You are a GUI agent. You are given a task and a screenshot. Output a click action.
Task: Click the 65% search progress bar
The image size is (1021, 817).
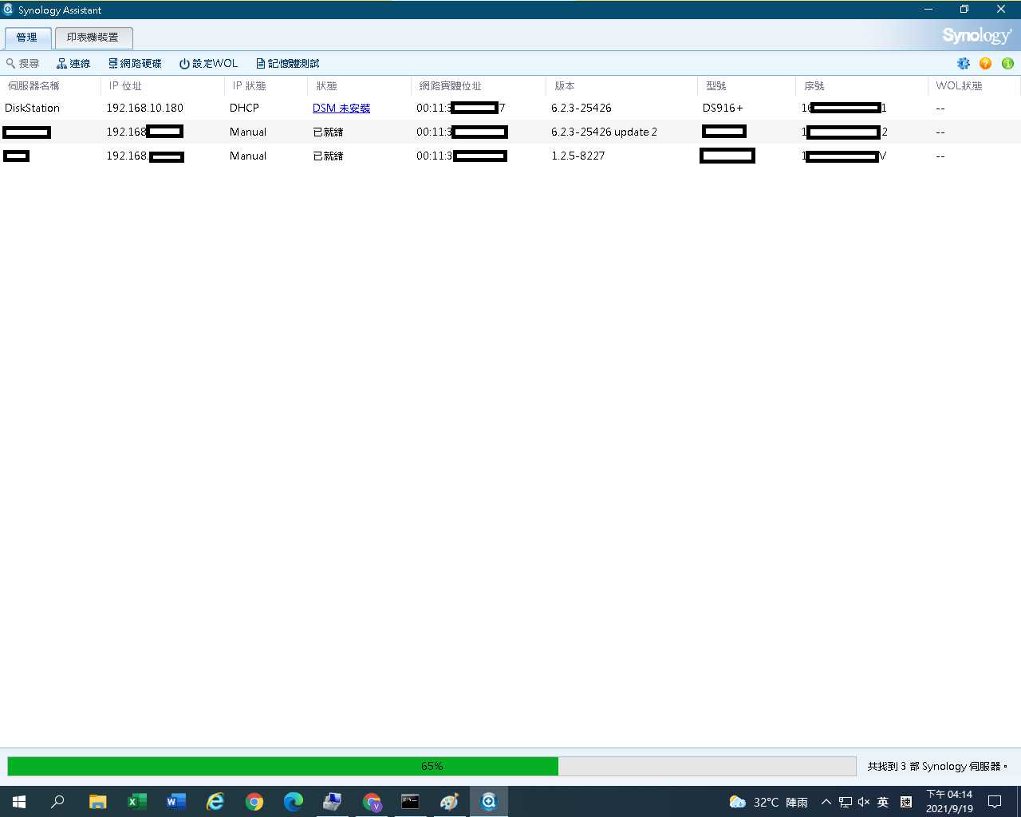point(432,766)
